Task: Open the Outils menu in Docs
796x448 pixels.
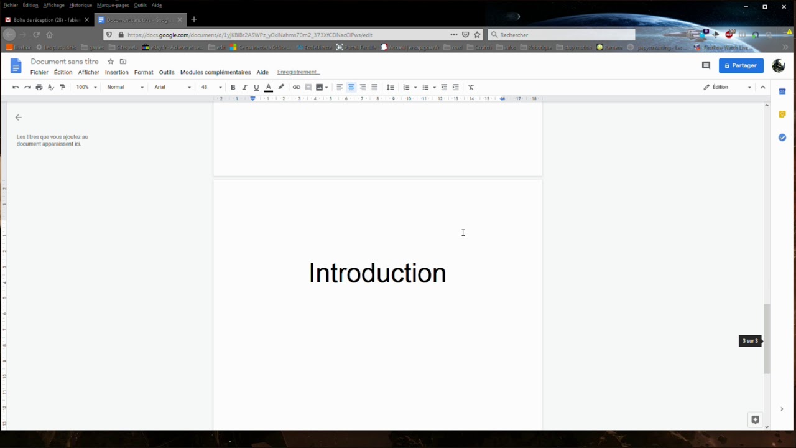Action: point(167,72)
